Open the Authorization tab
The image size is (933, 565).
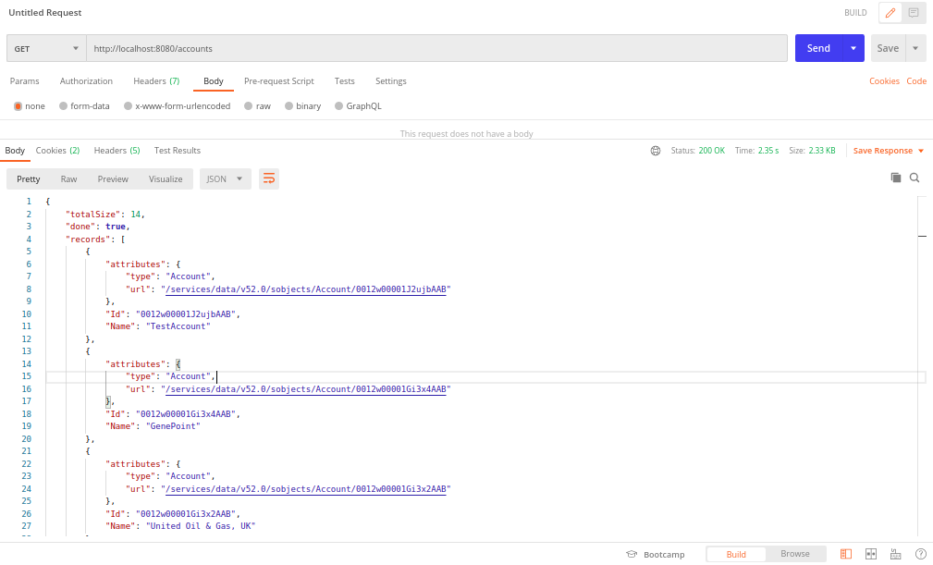[x=86, y=80]
